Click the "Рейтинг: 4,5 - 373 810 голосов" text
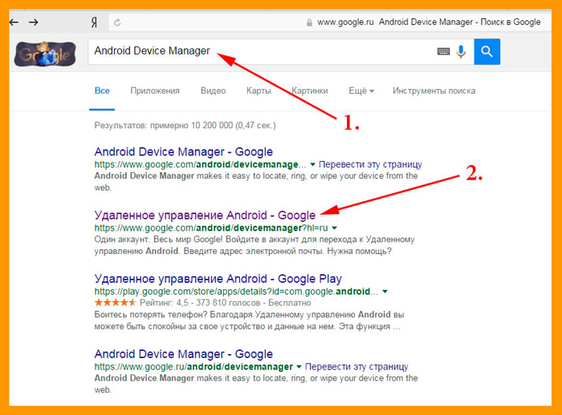 (x=200, y=303)
